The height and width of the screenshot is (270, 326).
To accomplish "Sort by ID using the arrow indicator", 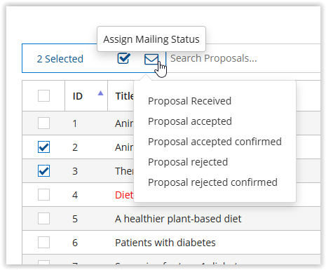I will [x=100, y=93].
